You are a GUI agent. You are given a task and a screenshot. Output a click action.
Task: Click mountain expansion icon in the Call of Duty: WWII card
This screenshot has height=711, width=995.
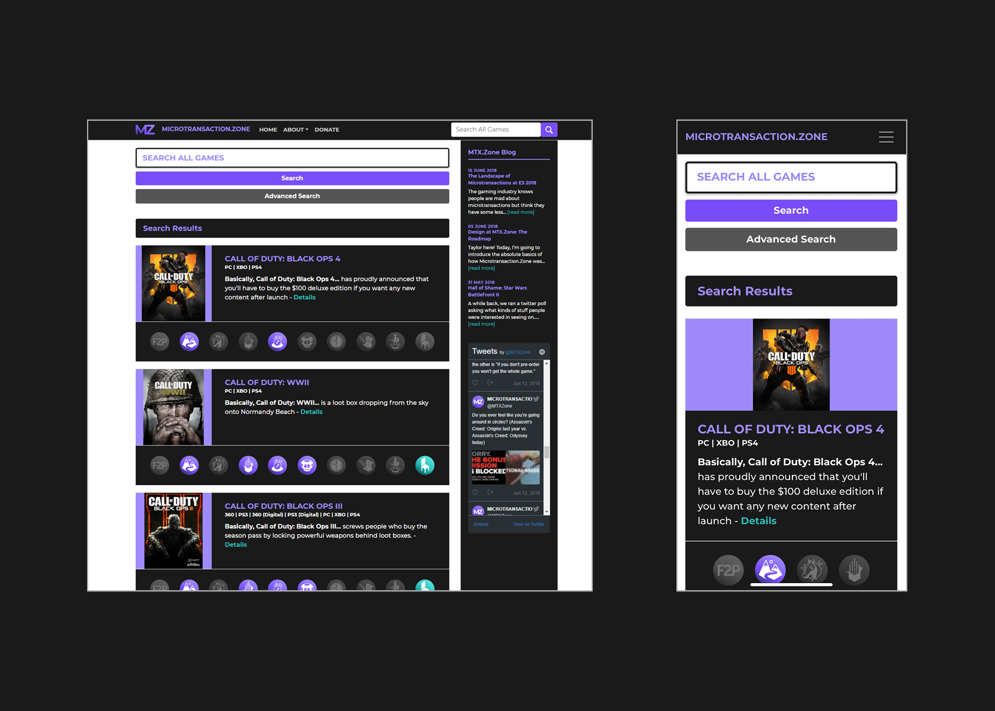(x=189, y=465)
